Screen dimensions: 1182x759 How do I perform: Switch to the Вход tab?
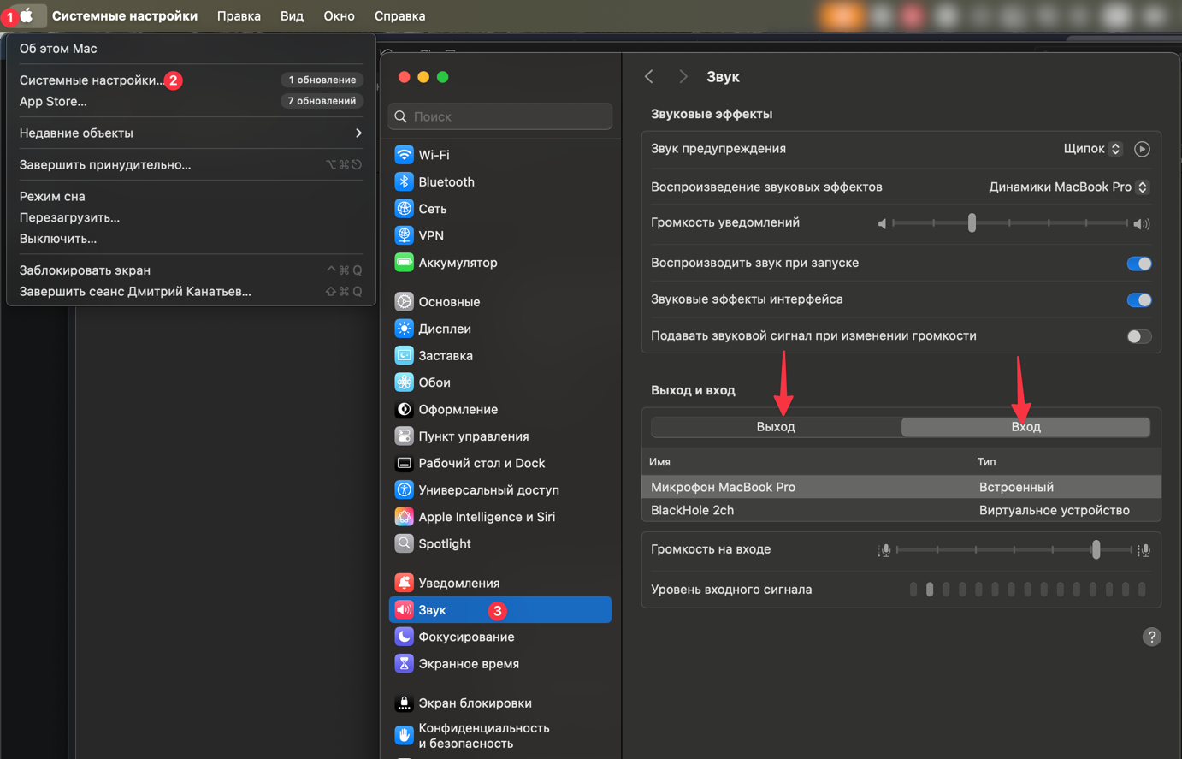point(1025,427)
